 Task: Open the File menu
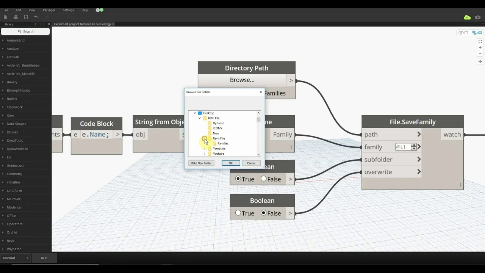(6, 10)
